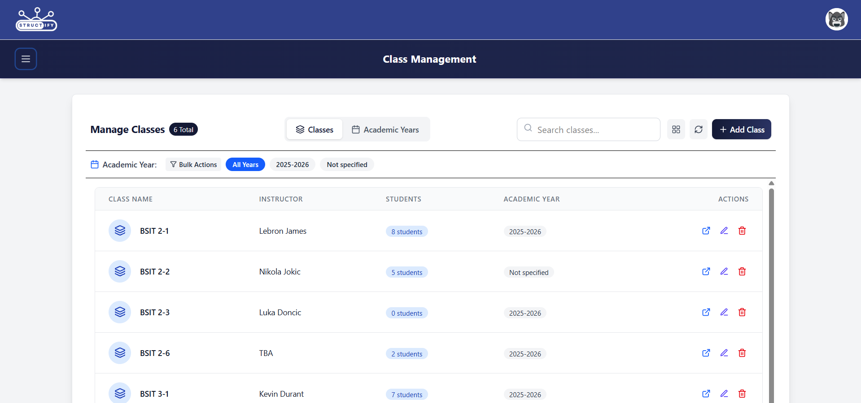Select the Classes tab
Viewport: 861px width, 403px height.
(314, 129)
